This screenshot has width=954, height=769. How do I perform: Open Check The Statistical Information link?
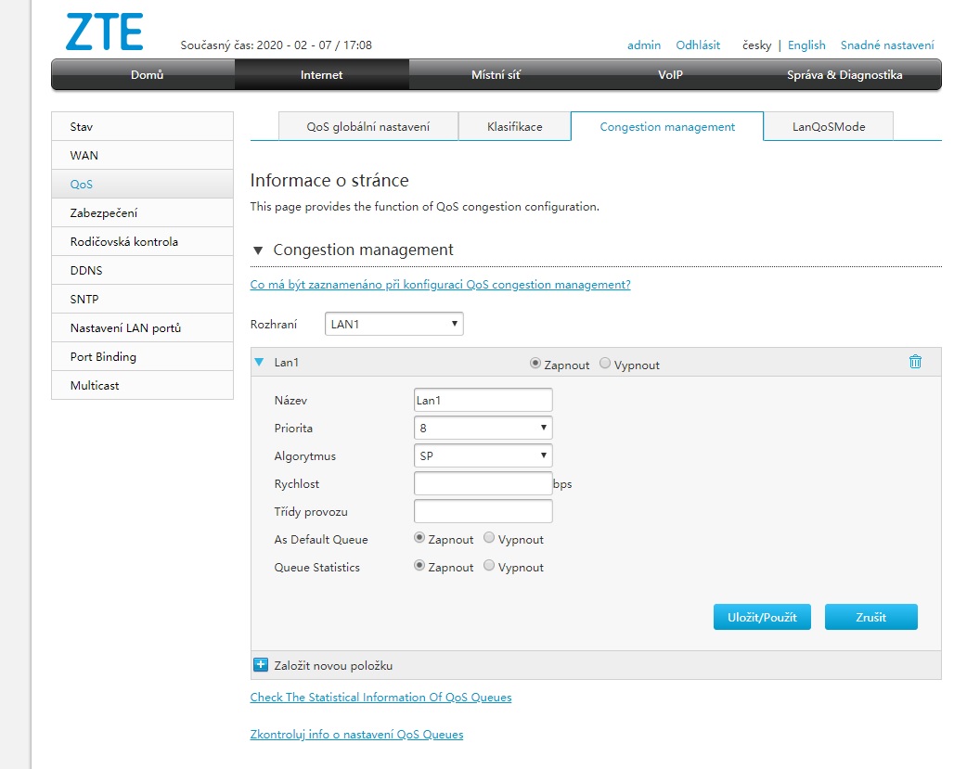380,697
